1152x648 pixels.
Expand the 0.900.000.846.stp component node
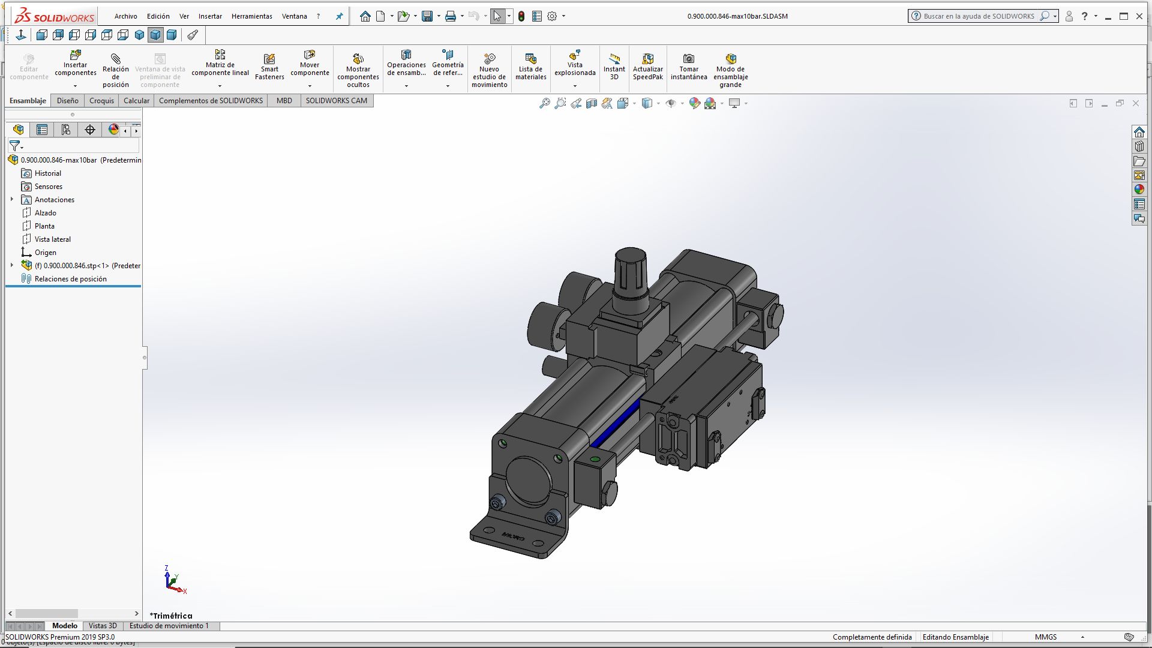pos(11,265)
